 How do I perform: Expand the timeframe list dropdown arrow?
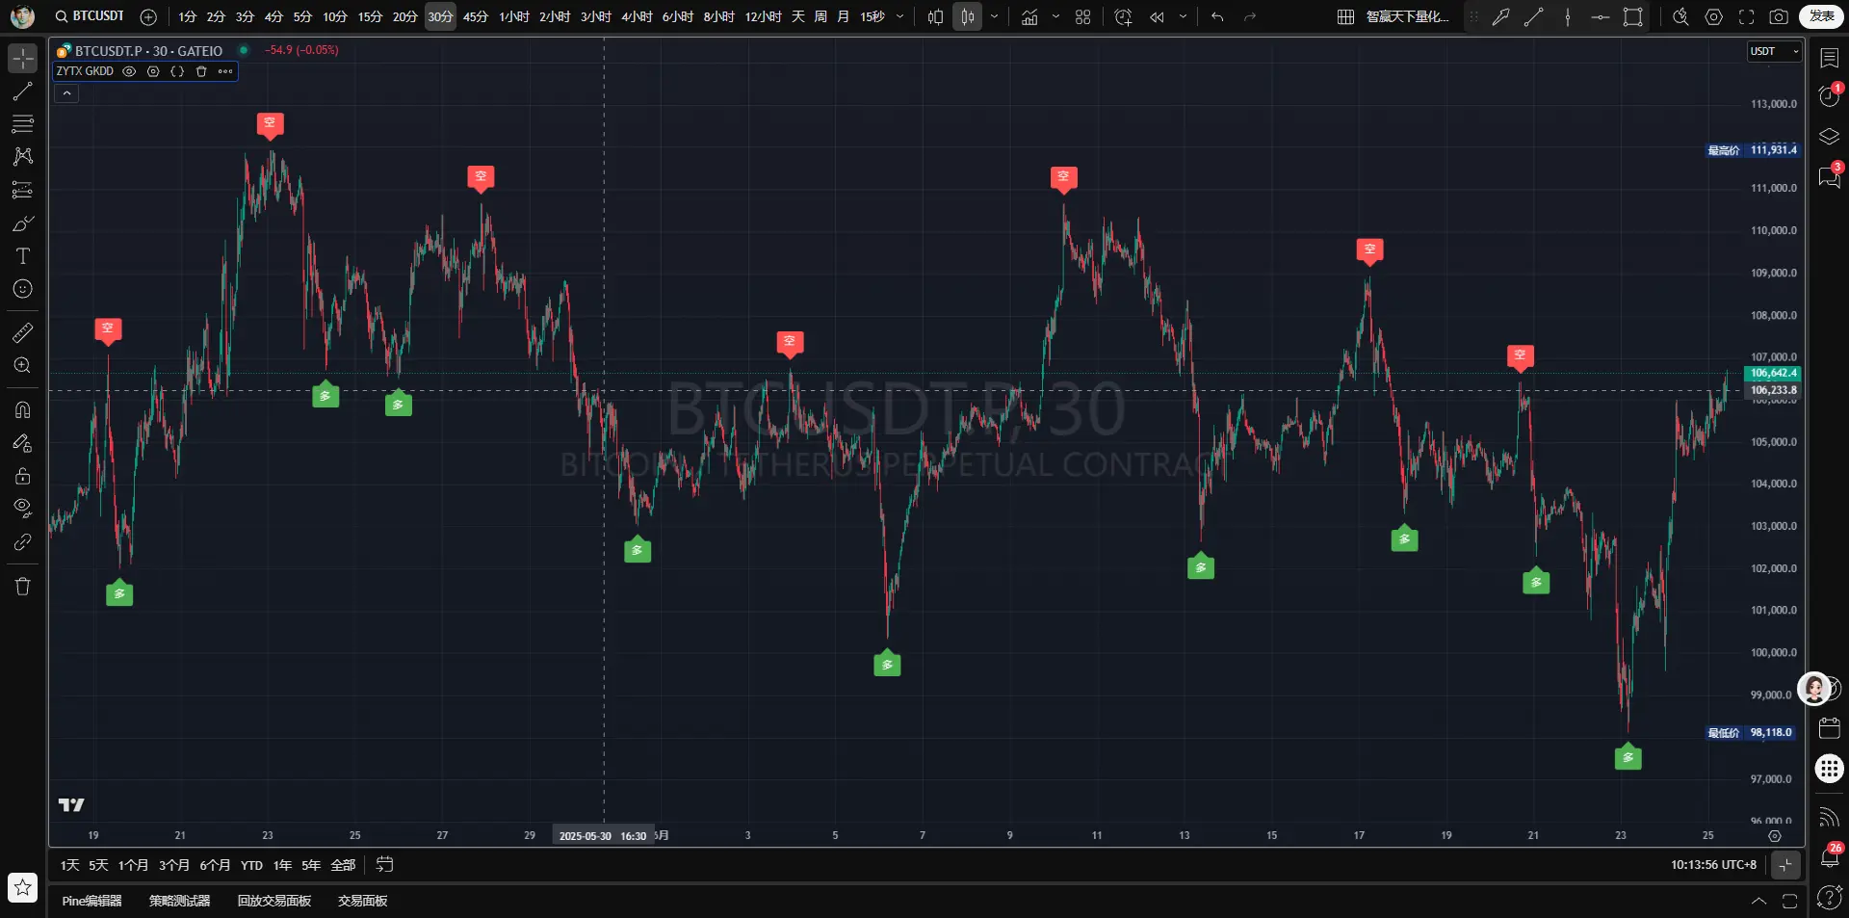click(900, 16)
